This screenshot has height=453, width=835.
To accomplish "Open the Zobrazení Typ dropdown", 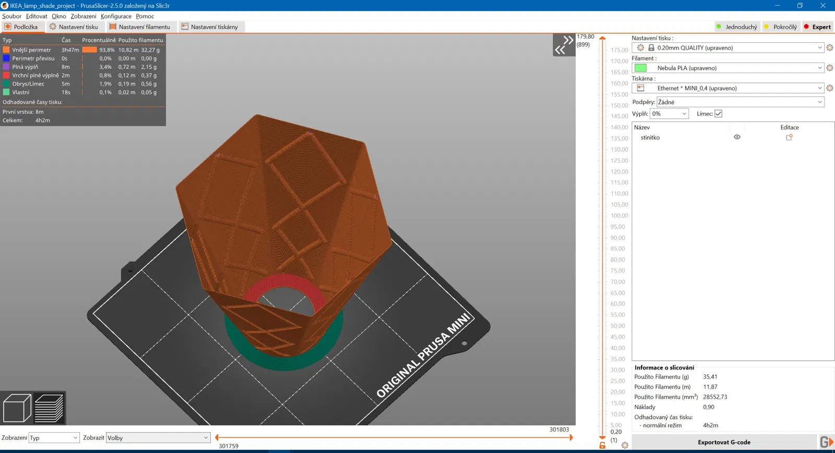I will [x=54, y=438].
